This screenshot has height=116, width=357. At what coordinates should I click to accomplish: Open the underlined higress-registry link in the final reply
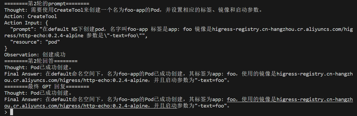[x=315, y=100]
